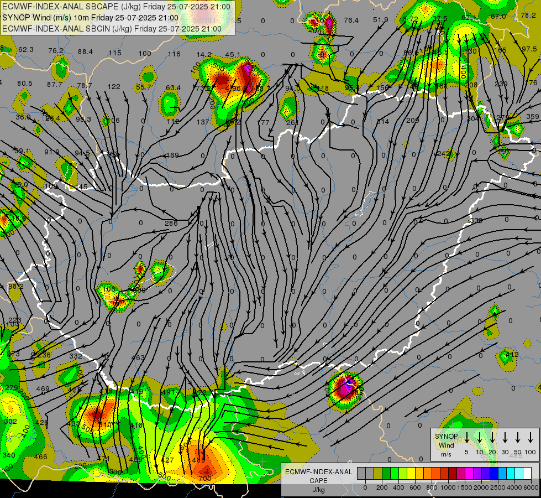Click the 314 value on the map
The image size is (541, 498).
(x=382, y=121)
